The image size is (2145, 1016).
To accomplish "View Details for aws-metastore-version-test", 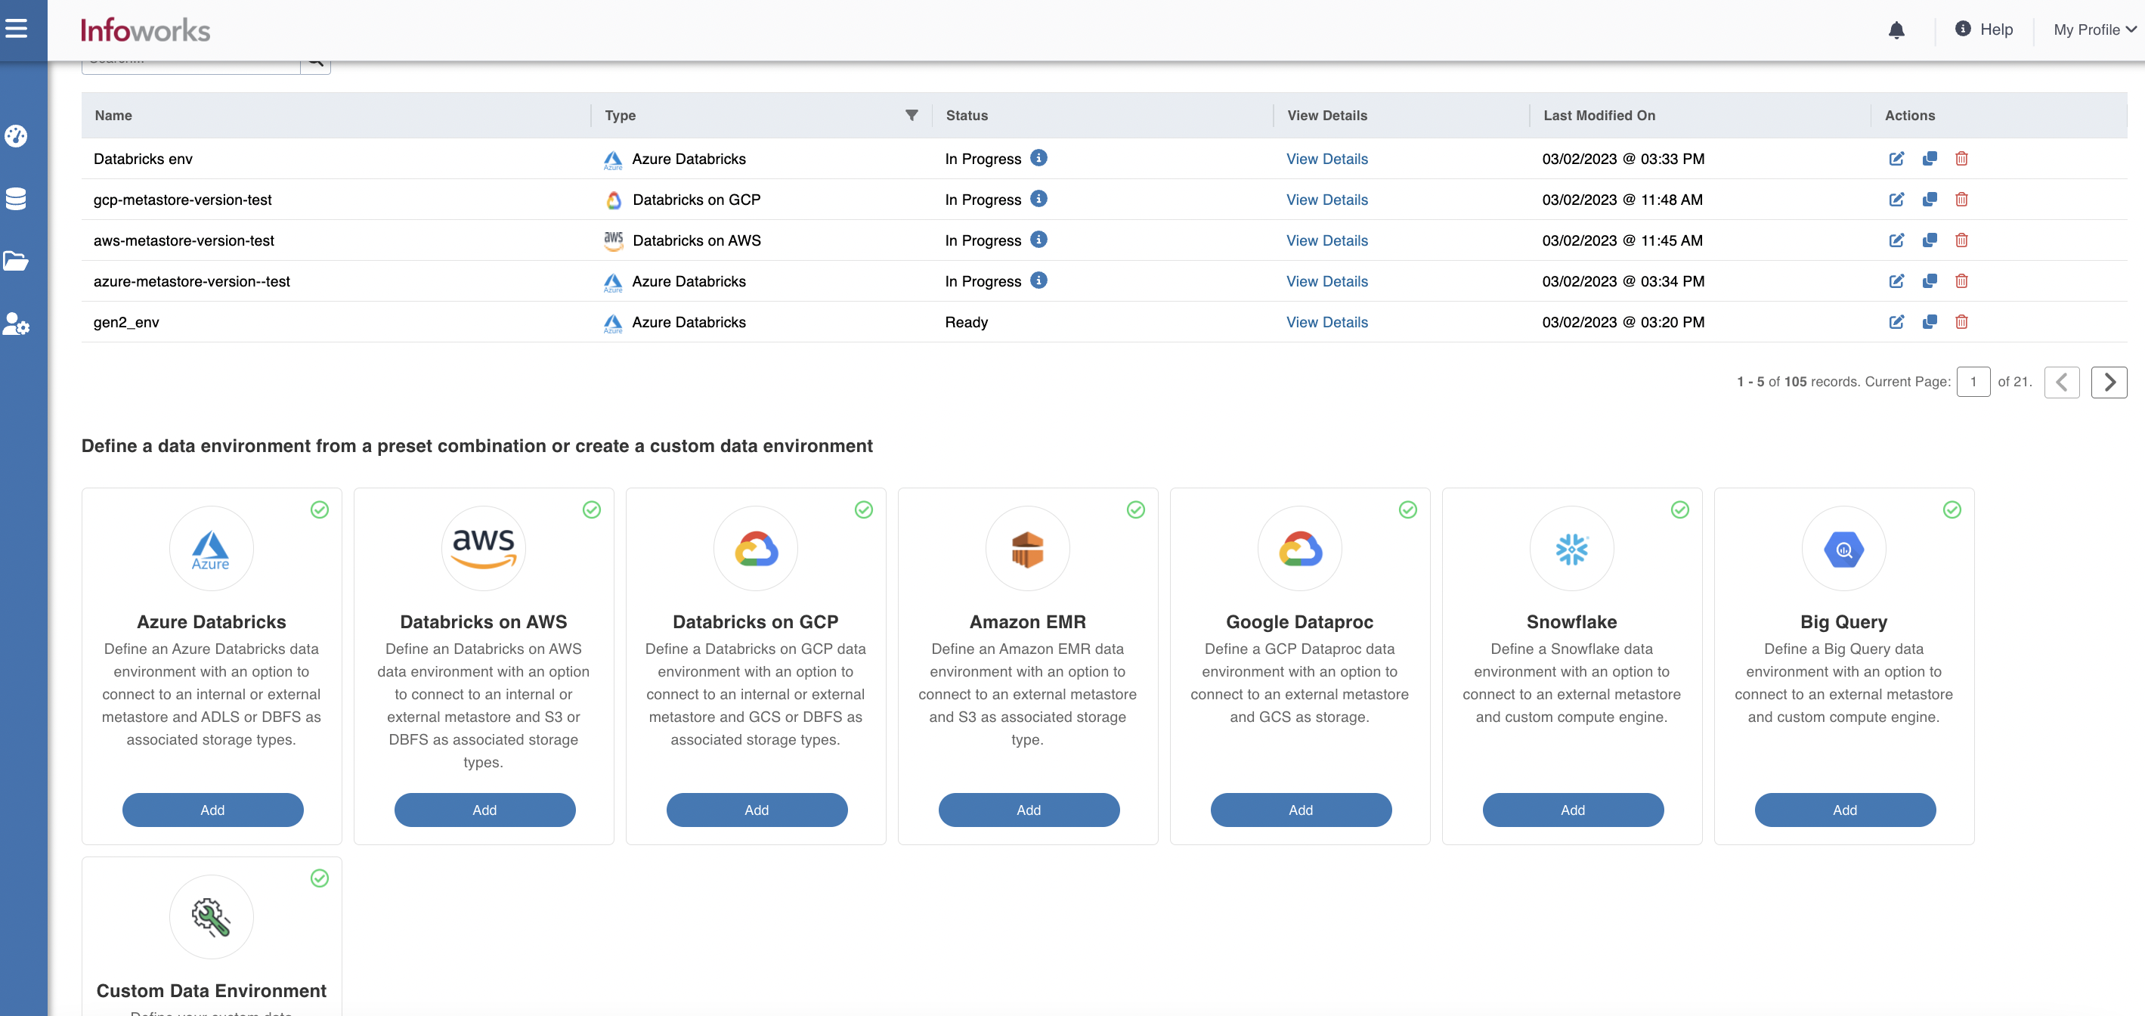I will (1326, 240).
